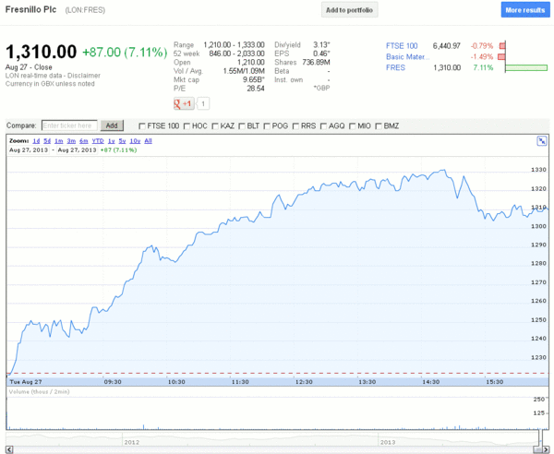The height and width of the screenshot is (454, 554).
Task: Open the FRES link in comparison list
Action: coord(395,67)
